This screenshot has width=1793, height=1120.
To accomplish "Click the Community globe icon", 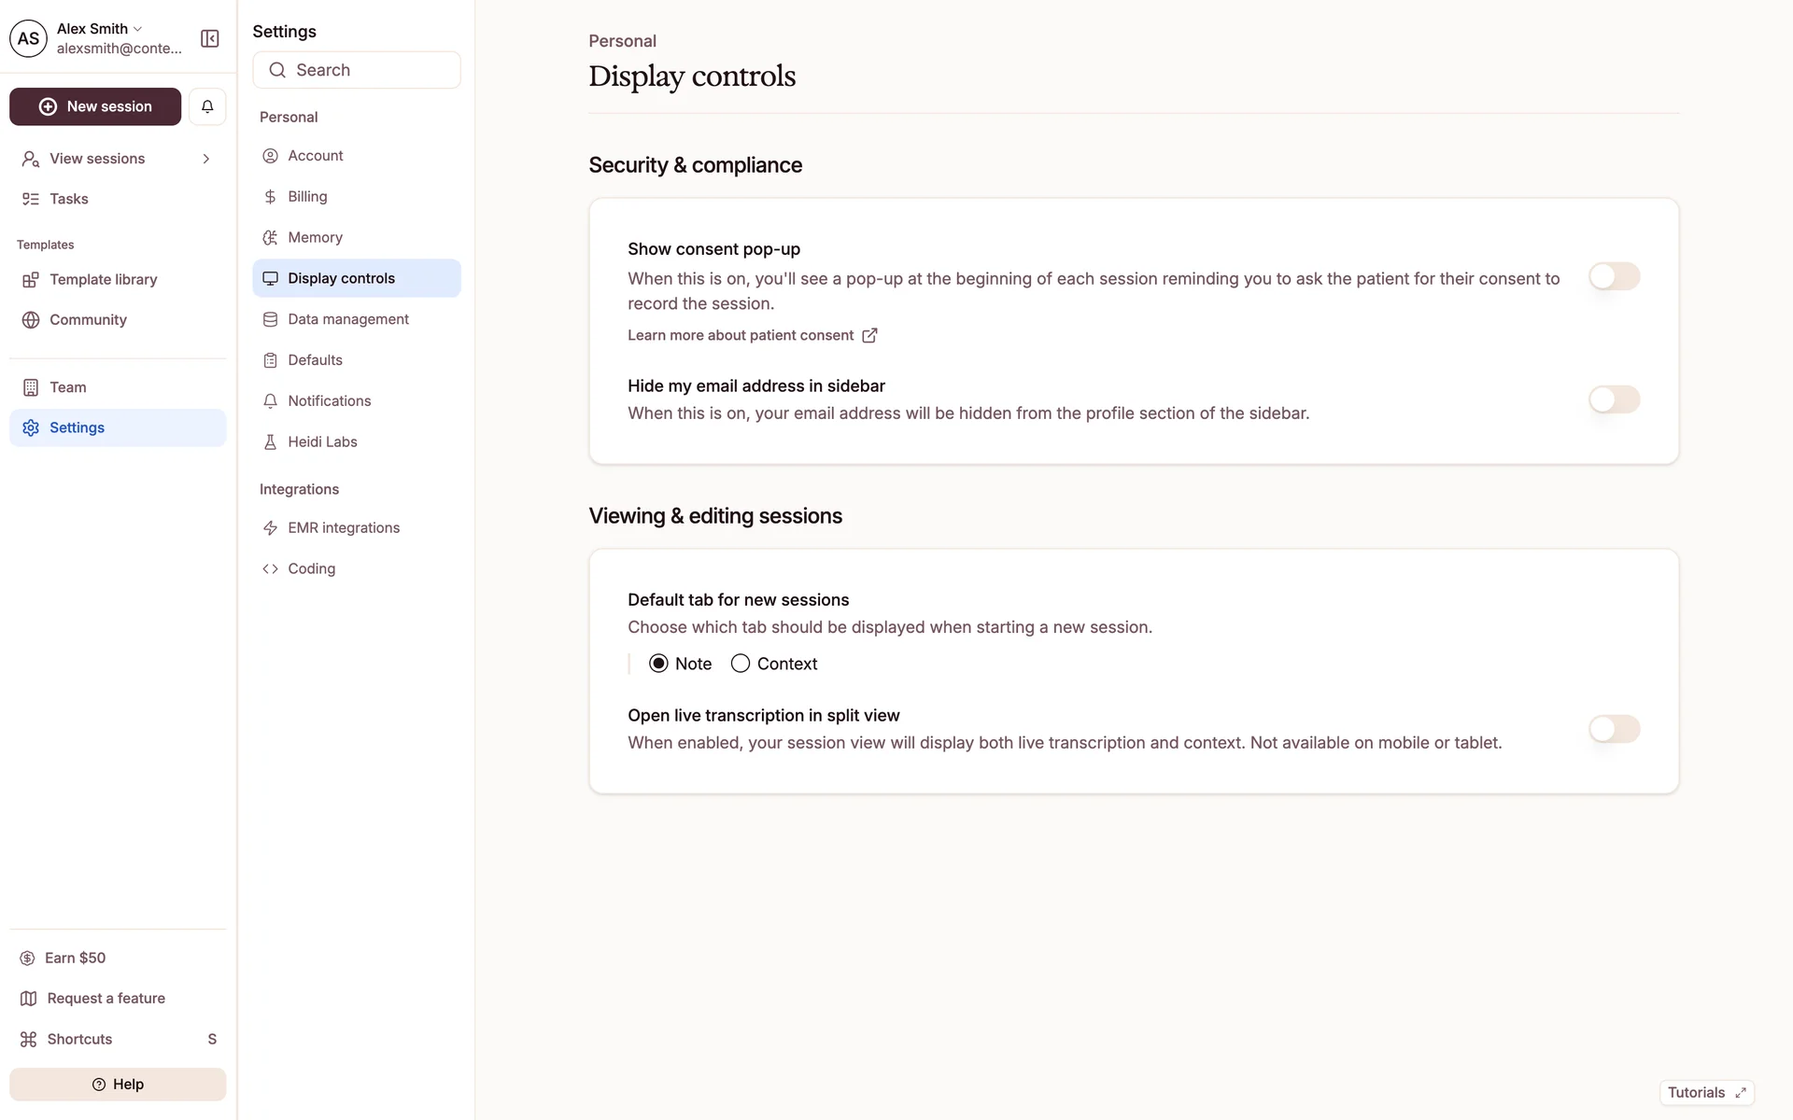I will 31,319.
